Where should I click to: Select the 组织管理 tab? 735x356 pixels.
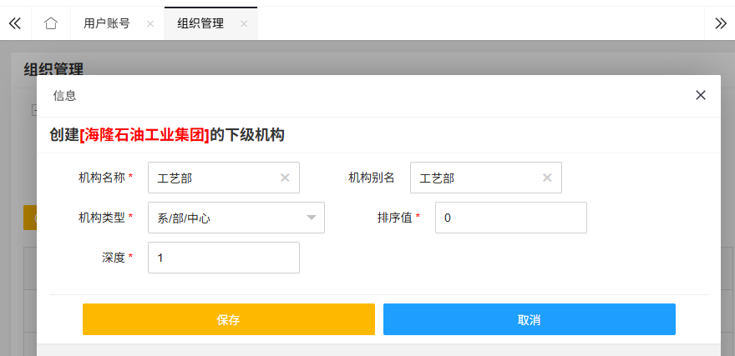(x=200, y=23)
